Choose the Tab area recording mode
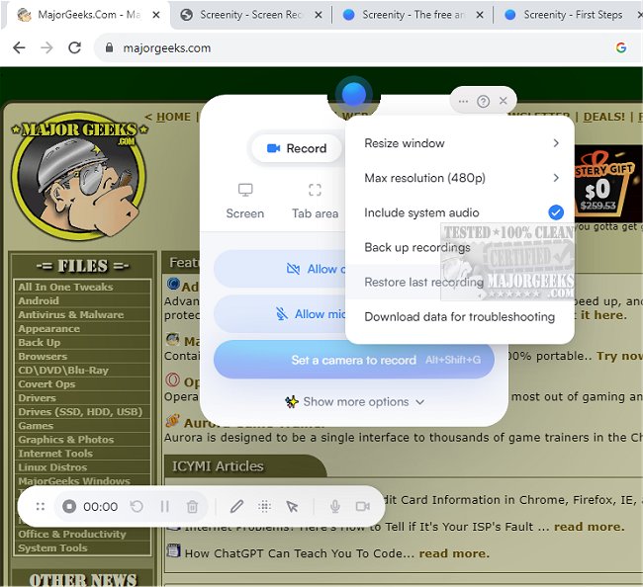This screenshot has height=587, width=643. pyautogui.click(x=315, y=201)
